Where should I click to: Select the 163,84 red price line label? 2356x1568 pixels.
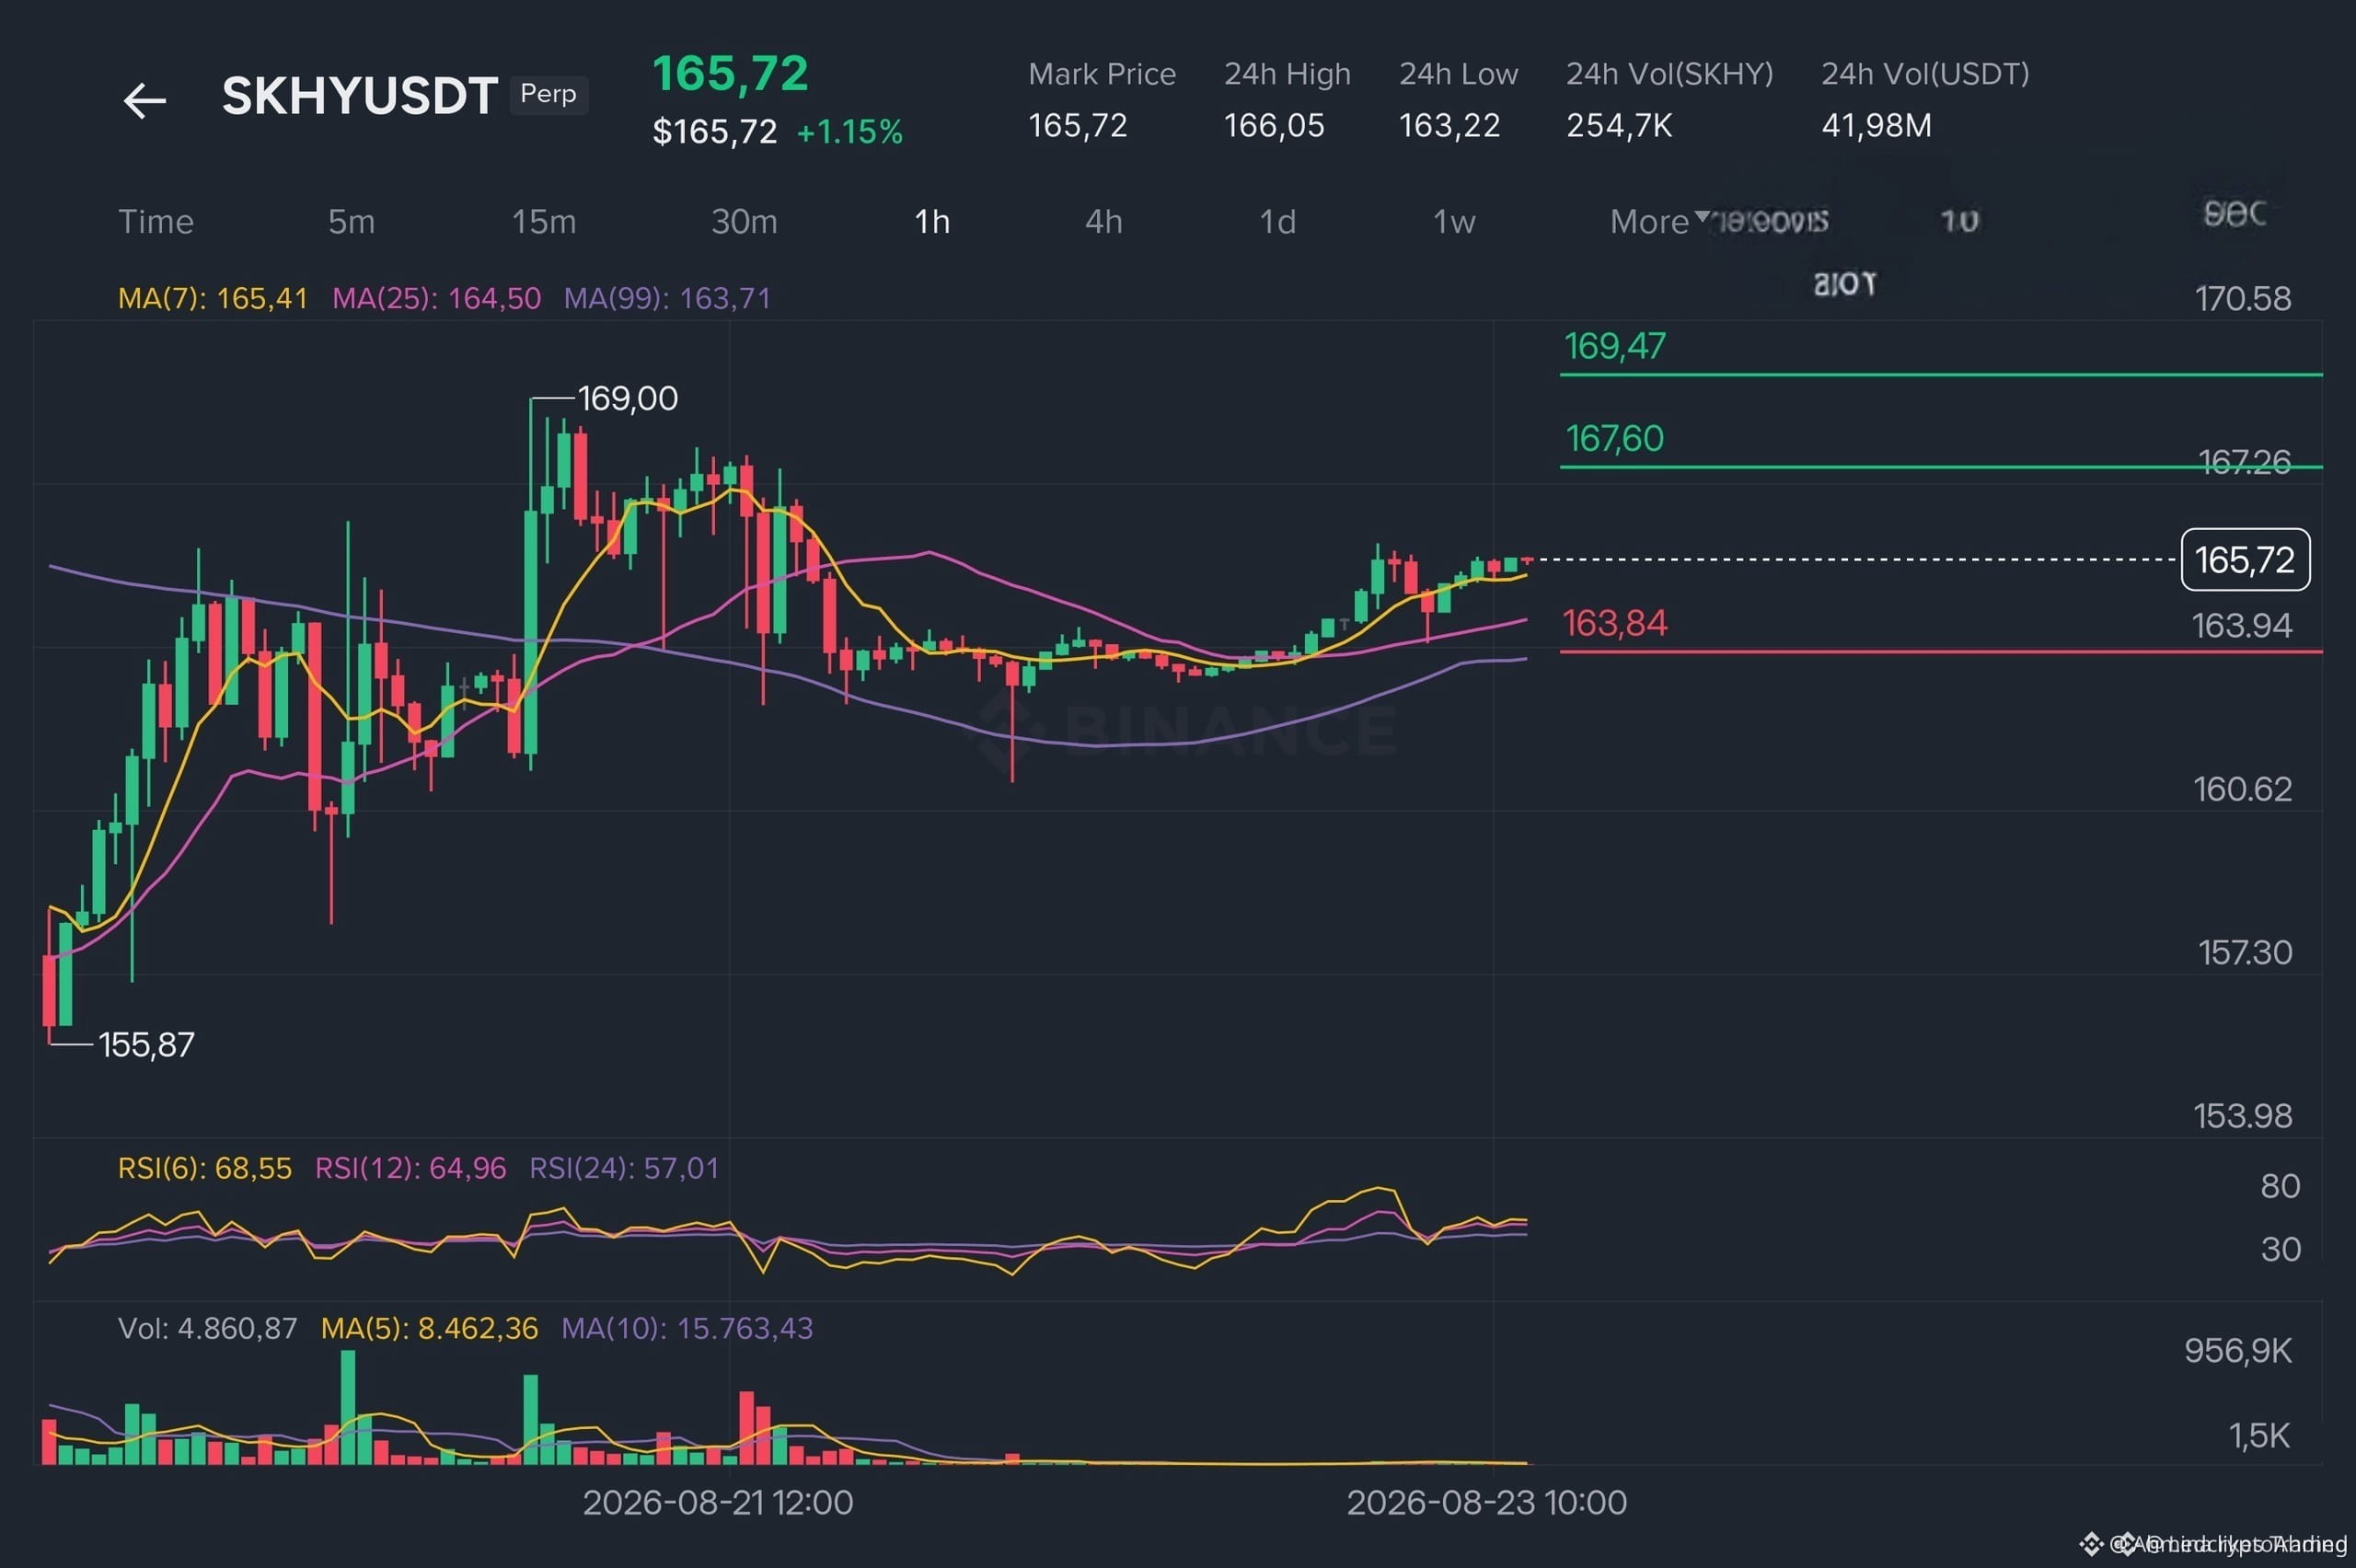[1615, 623]
